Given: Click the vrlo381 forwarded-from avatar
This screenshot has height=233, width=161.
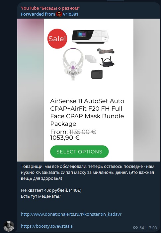Looking at the screenshot, I should (59, 14).
